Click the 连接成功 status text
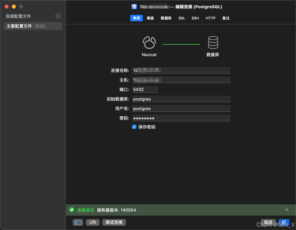Screen dimensions: 296x230 86,210
